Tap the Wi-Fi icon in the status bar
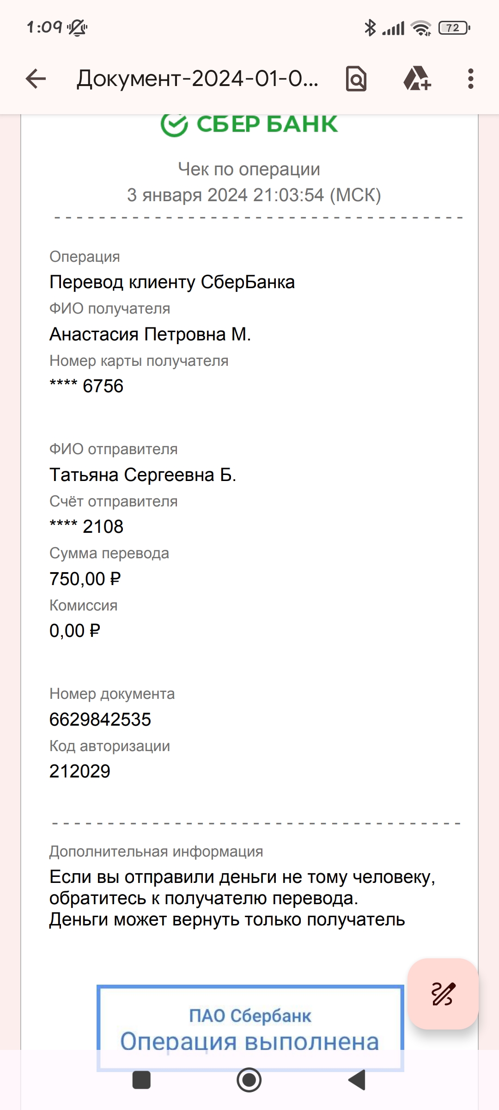The image size is (499, 1110). click(x=421, y=28)
